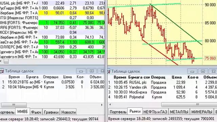Screen dimensions: 217x122
Task: Click the quotes table horizontal scrollbar thumb
Action: click(x=6, y=61)
